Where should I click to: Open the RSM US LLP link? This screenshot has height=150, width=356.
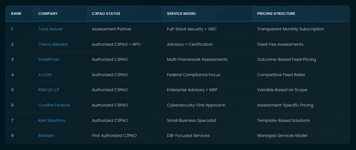point(49,90)
